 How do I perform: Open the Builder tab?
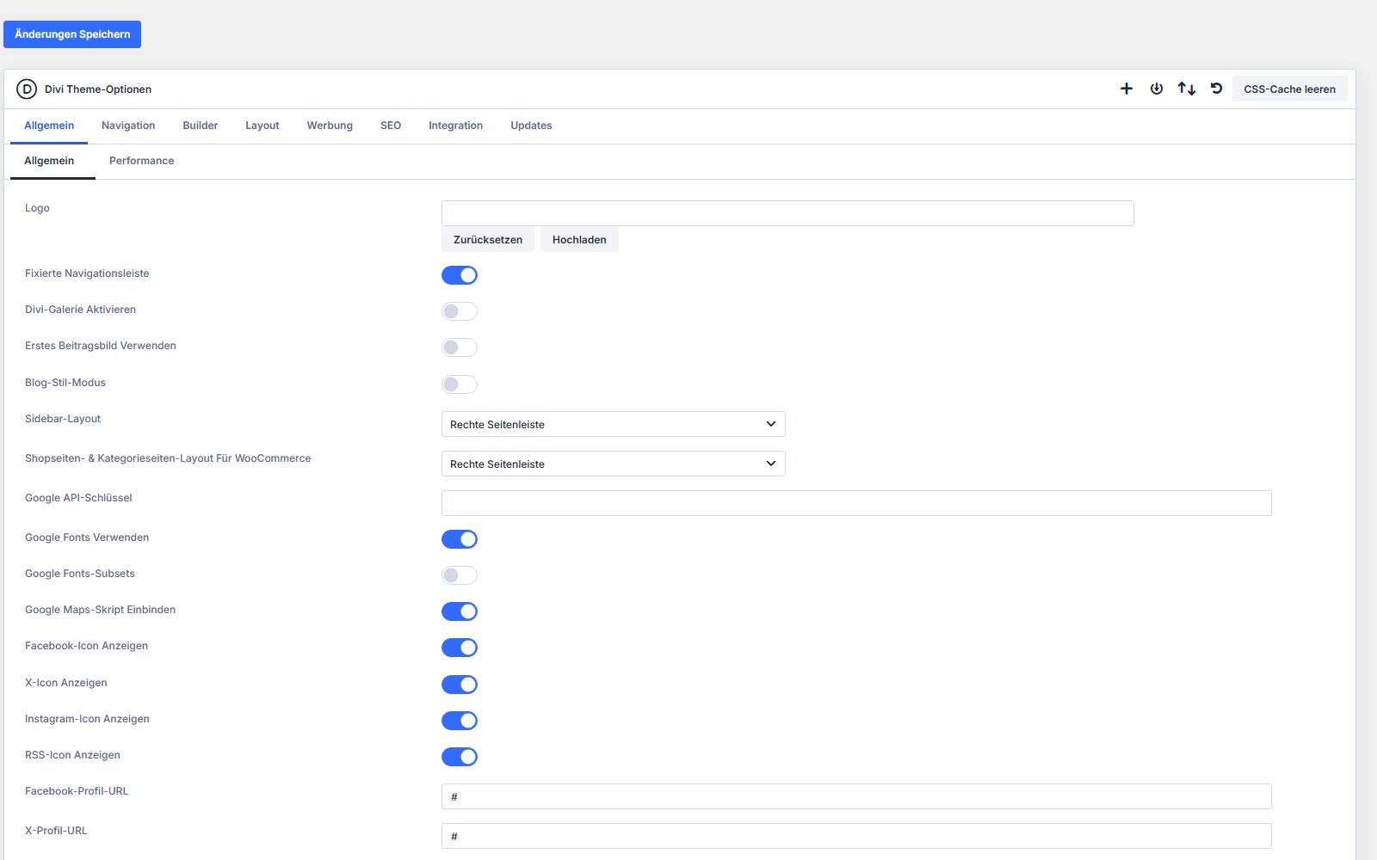point(201,126)
